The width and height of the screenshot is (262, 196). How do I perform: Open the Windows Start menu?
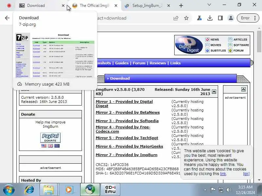coord(9,190)
